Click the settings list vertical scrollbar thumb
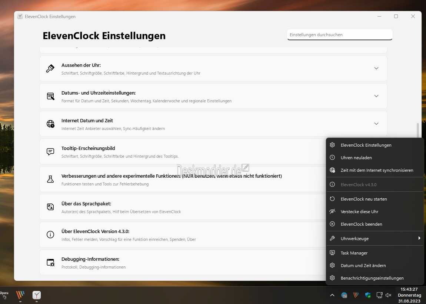 [418, 131]
